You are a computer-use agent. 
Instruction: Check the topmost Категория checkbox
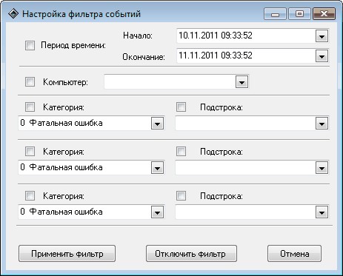pyautogui.click(x=30, y=107)
